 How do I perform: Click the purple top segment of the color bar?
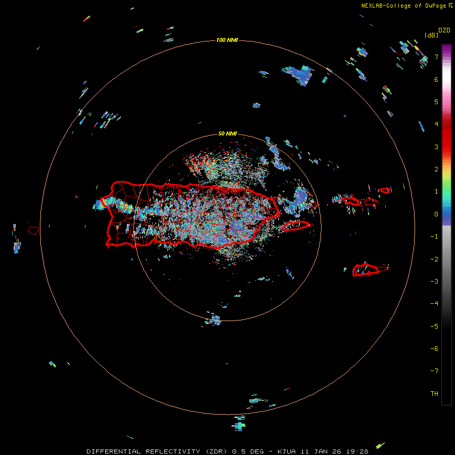pos(446,49)
